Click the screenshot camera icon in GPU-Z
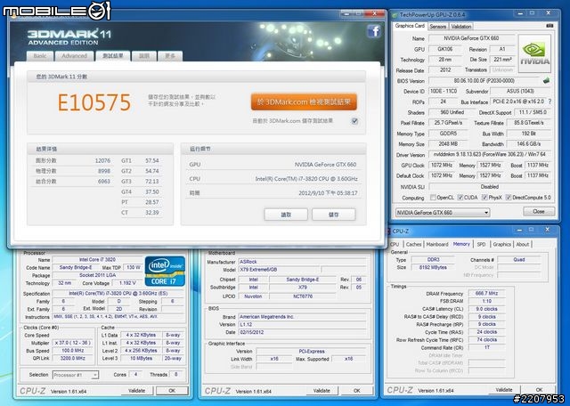Image resolution: width=570 pixels, height=406 pixels. point(550,26)
